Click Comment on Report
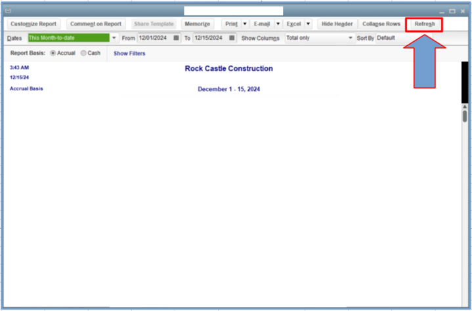This screenshot has width=472, height=311. (96, 24)
